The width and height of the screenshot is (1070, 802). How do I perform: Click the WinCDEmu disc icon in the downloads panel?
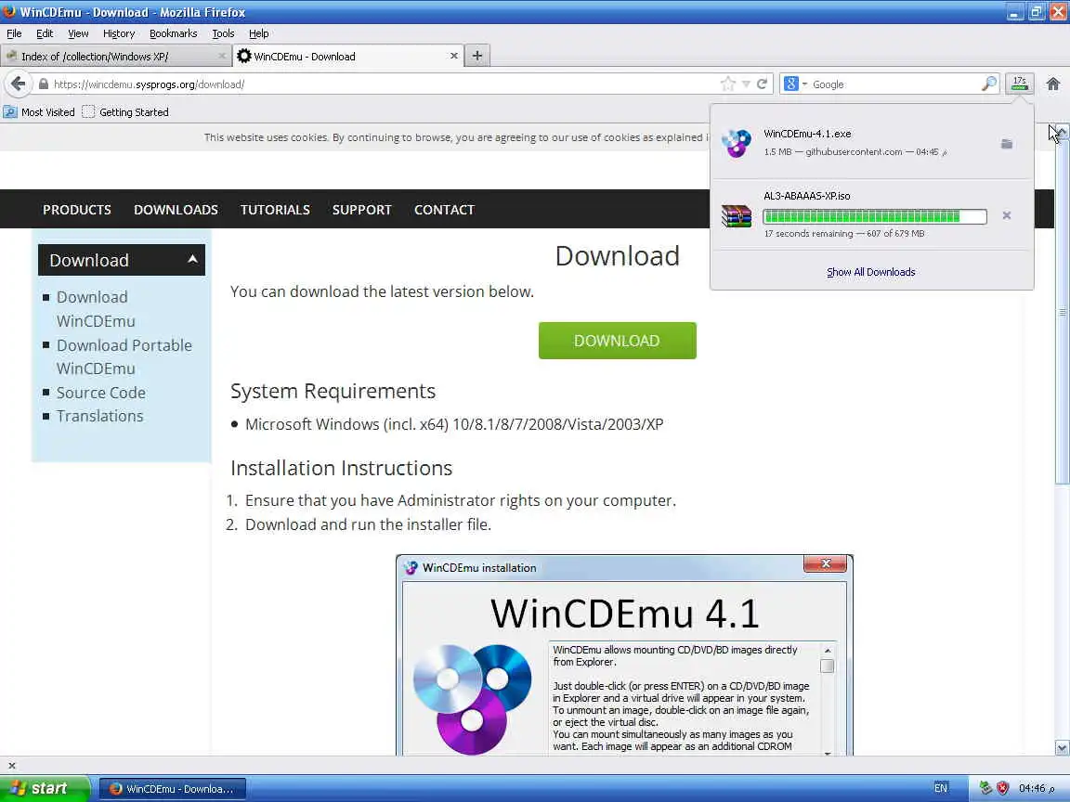coord(737,143)
